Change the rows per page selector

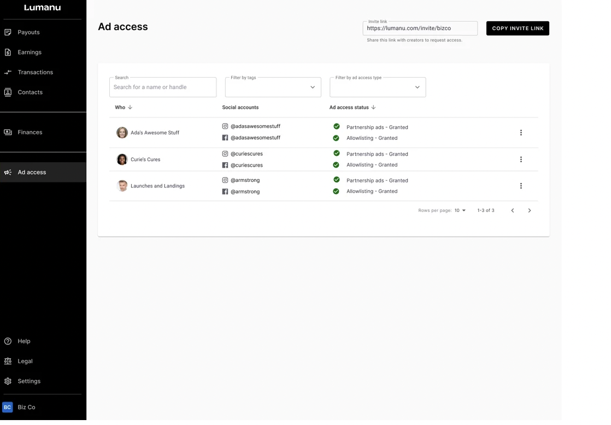[x=460, y=210]
